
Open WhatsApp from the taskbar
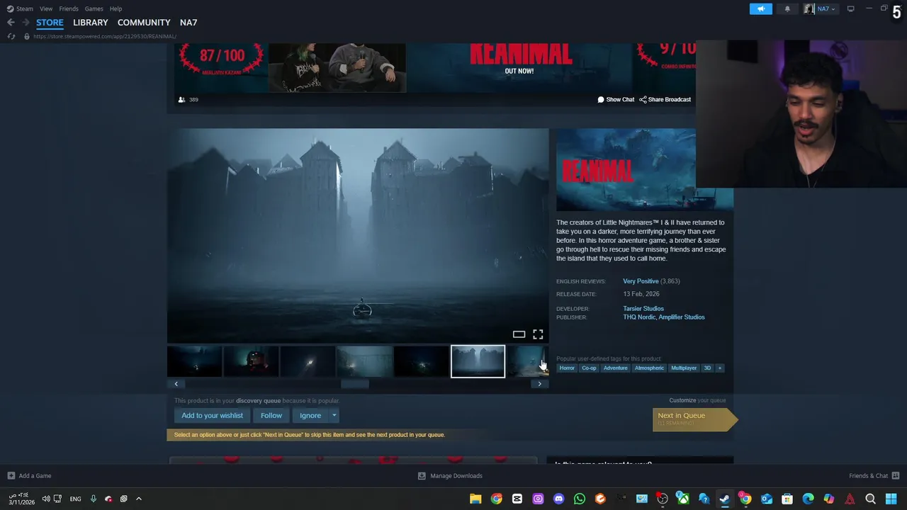[x=580, y=499]
